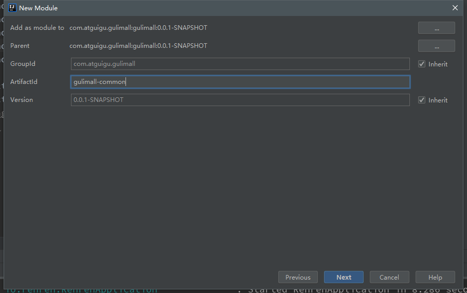Click the IntelliJ icon in the title bar
The width and height of the screenshot is (467, 293).
point(12,8)
